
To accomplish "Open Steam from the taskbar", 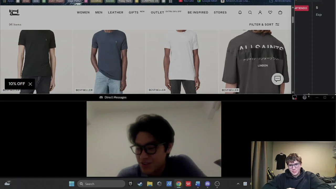I will 140,184.
